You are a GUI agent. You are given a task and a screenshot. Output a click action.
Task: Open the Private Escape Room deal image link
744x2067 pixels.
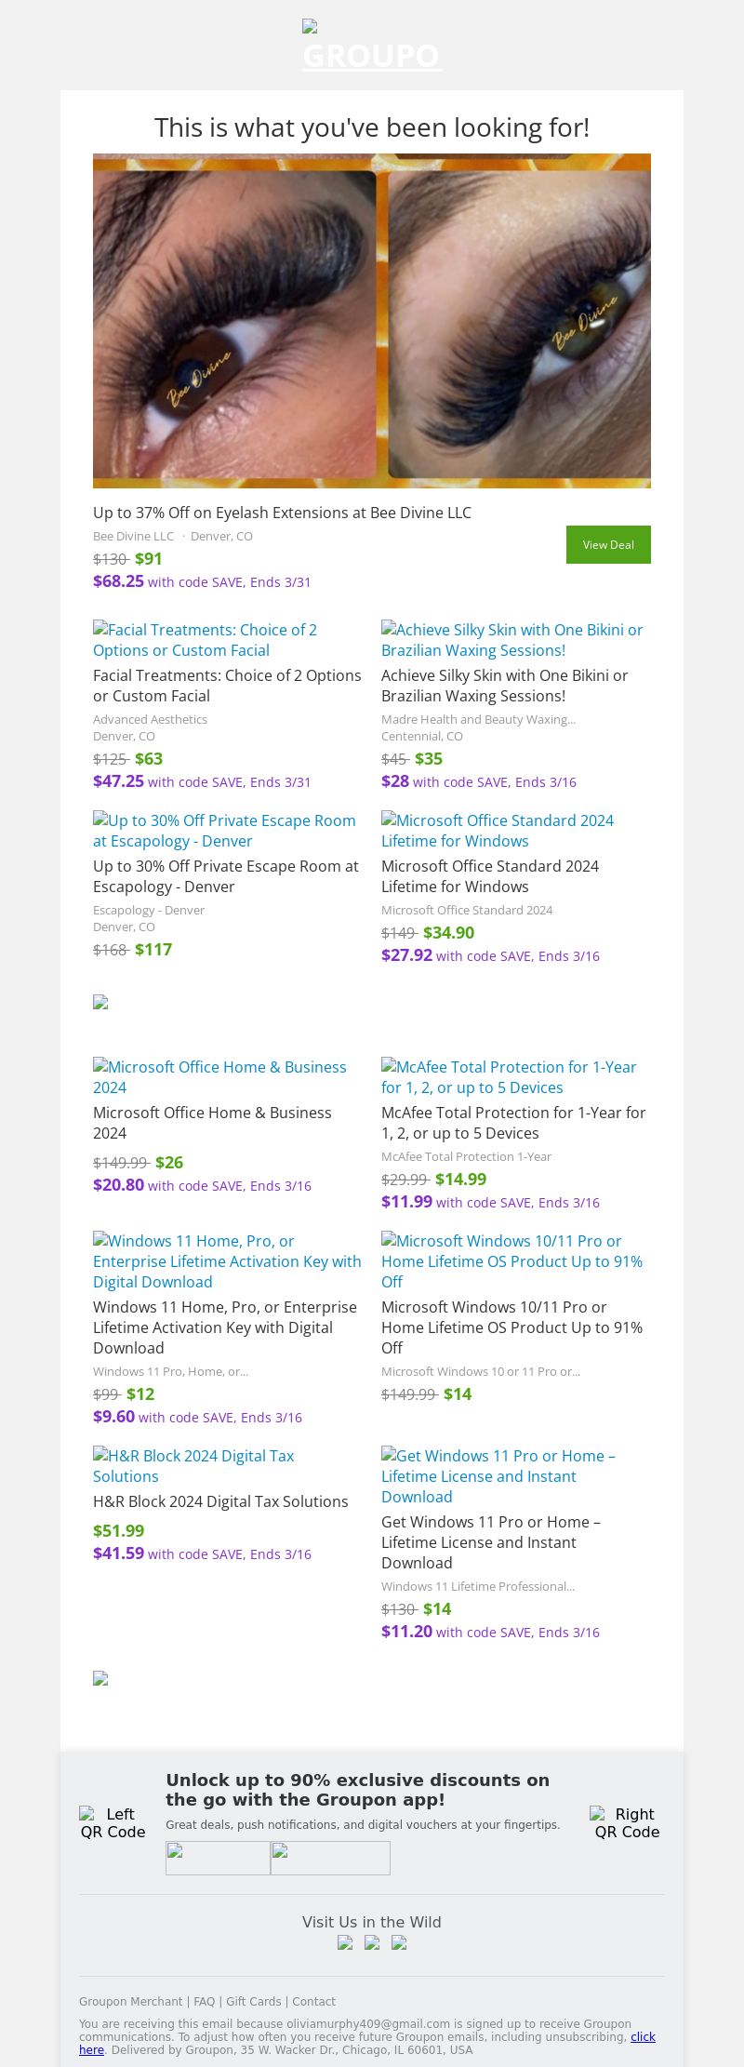[x=224, y=831]
